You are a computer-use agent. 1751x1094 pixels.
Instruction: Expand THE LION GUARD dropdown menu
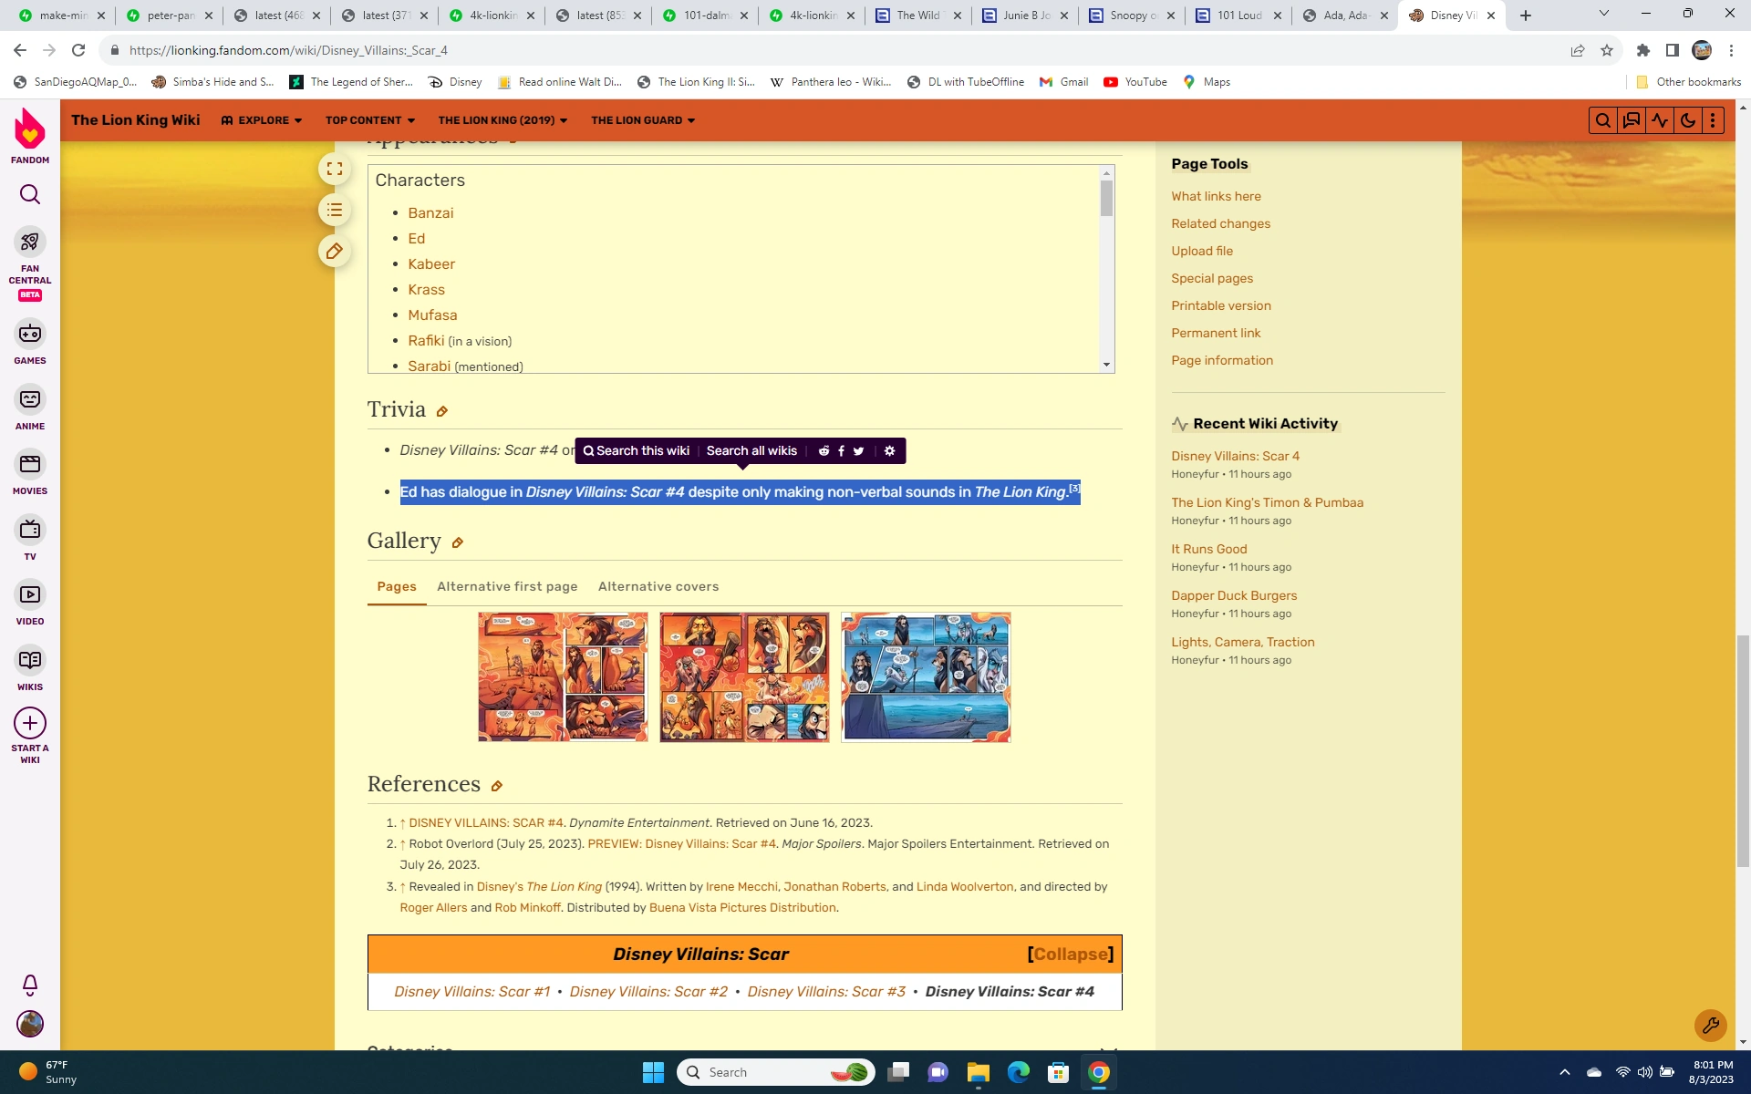click(x=643, y=120)
